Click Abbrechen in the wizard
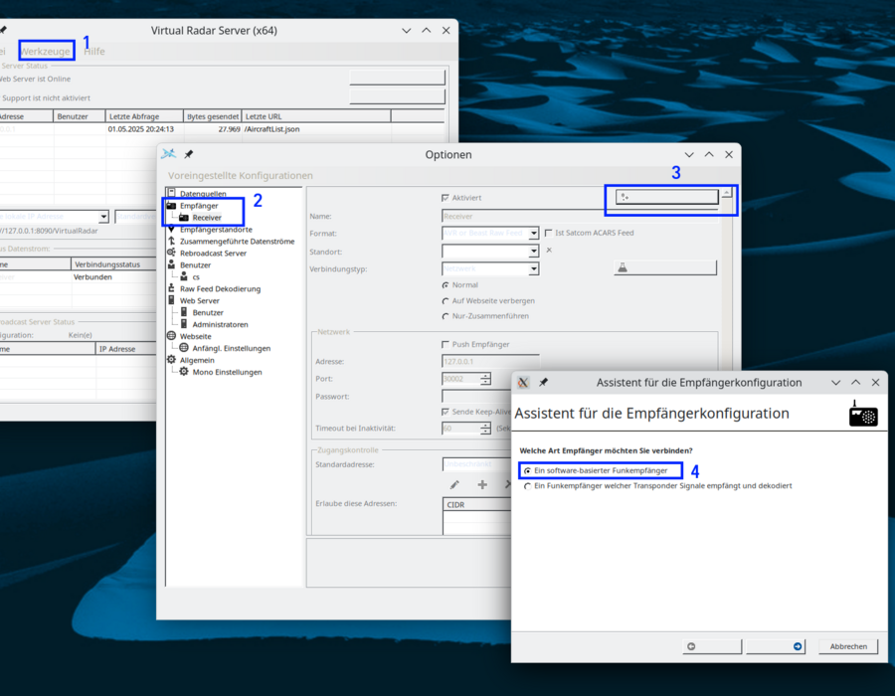 (x=848, y=647)
